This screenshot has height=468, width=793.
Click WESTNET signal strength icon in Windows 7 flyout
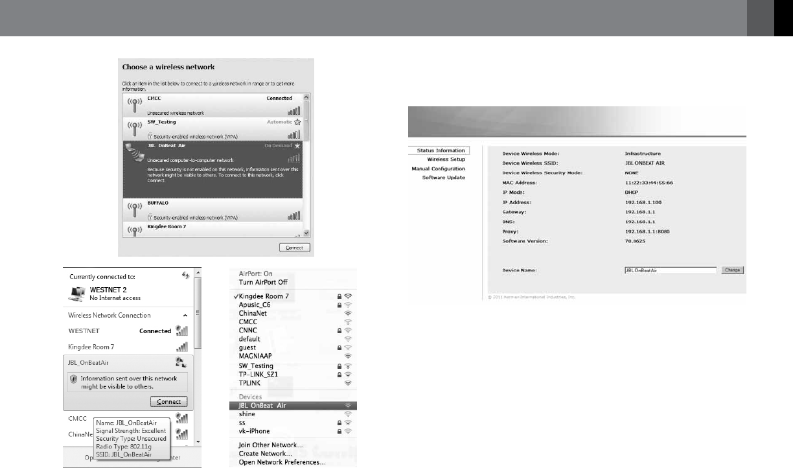[182, 331]
